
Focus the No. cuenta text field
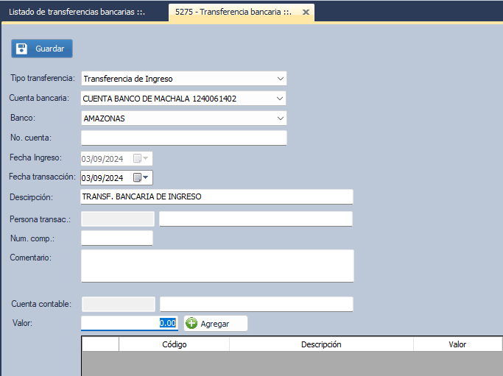click(x=183, y=138)
